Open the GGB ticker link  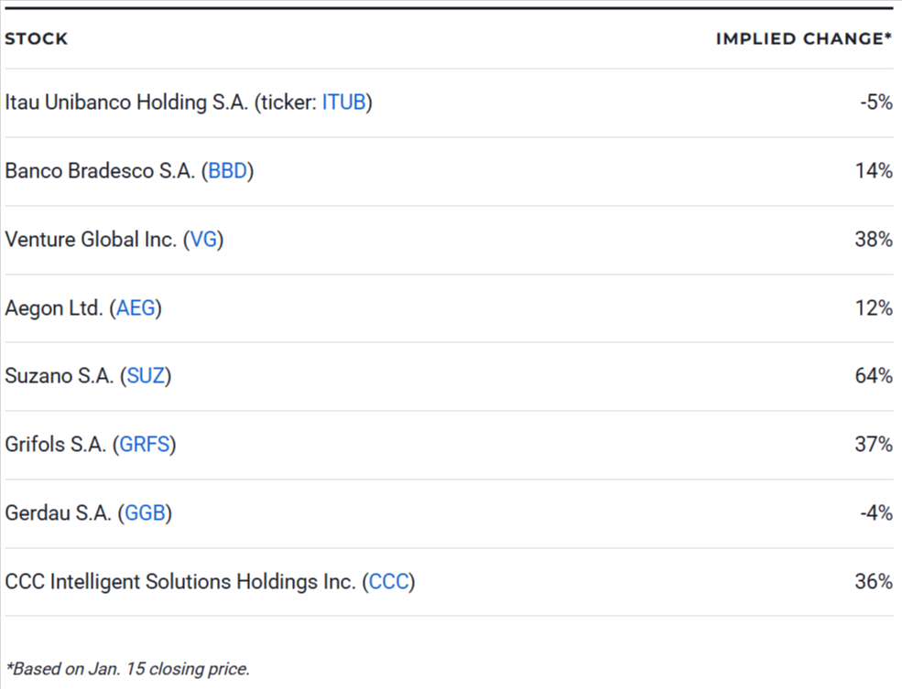pos(145,512)
